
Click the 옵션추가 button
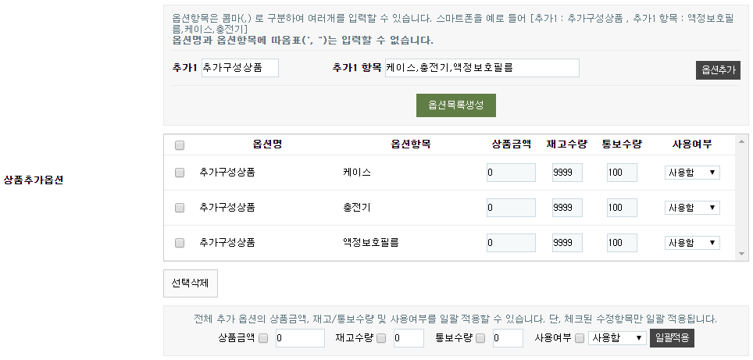718,70
